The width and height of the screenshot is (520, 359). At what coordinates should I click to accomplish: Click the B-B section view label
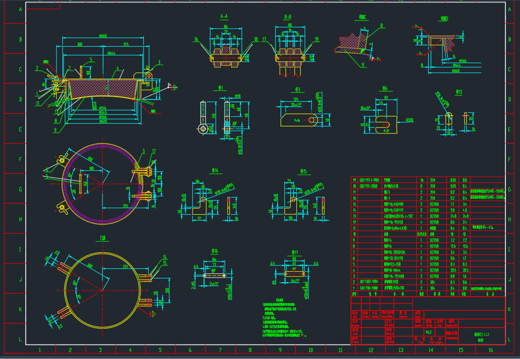[x=288, y=16]
